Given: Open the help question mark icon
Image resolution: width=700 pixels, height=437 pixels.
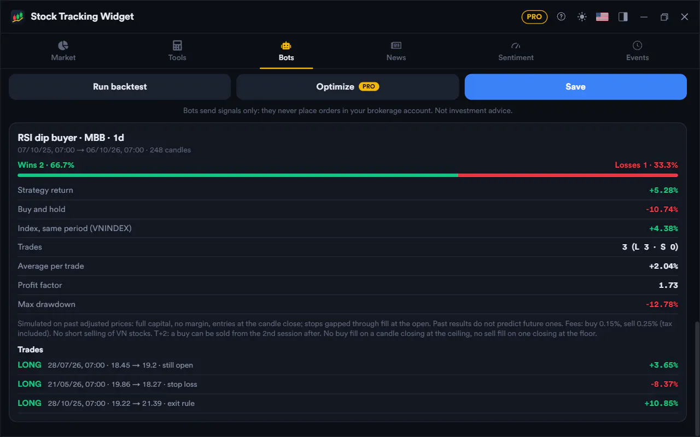Looking at the screenshot, I should (561, 17).
